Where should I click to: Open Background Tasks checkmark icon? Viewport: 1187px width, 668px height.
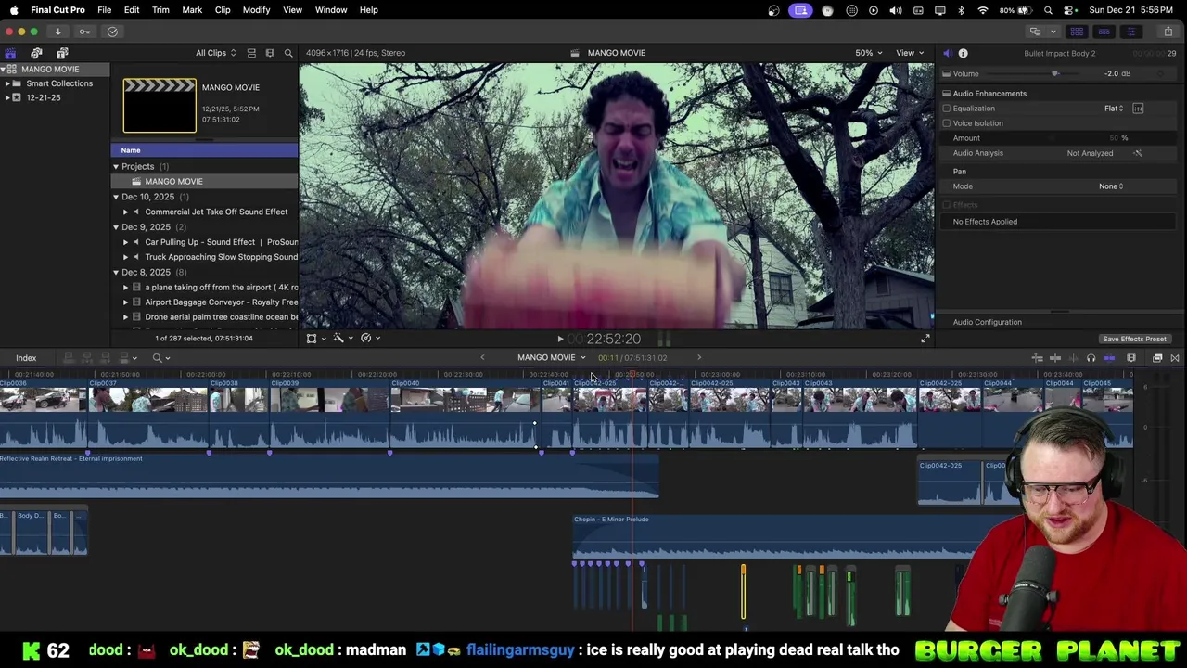pos(112,32)
